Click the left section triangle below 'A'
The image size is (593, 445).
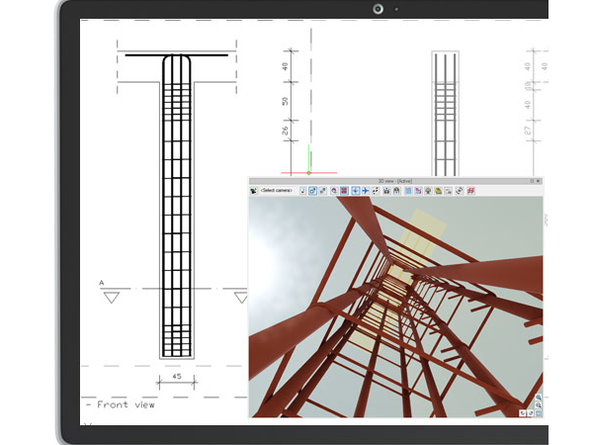coord(112,298)
